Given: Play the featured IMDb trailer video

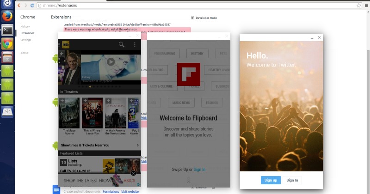Looking at the screenshot, I should 111,62.
